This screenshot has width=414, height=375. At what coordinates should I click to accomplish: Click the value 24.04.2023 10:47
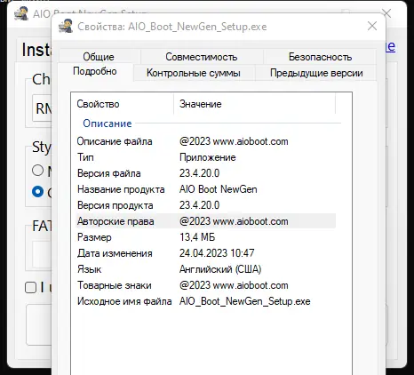click(217, 253)
